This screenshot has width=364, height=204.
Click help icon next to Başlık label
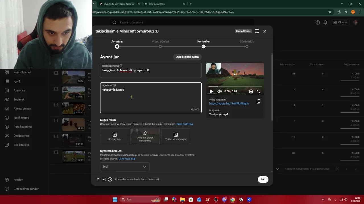pos(121,66)
